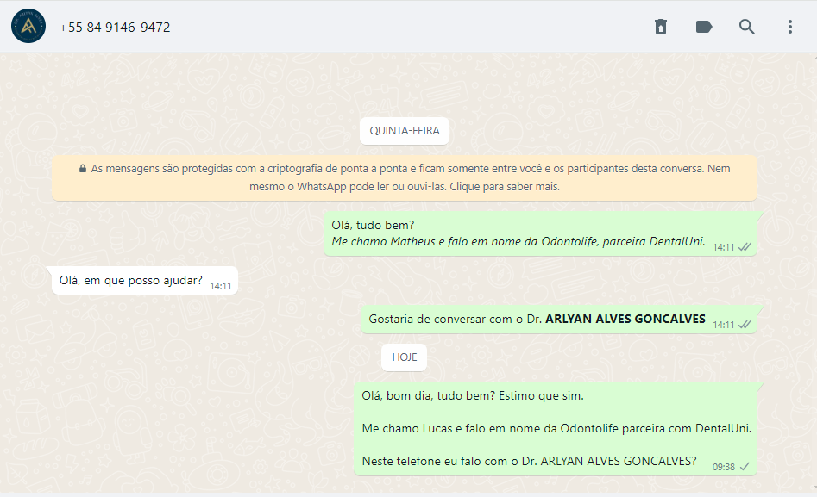Open the search messages magnifier icon
The height and width of the screenshot is (497, 817).
[746, 27]
